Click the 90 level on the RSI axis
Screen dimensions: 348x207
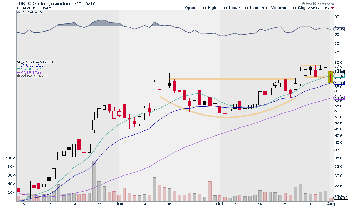coord(337,17)
